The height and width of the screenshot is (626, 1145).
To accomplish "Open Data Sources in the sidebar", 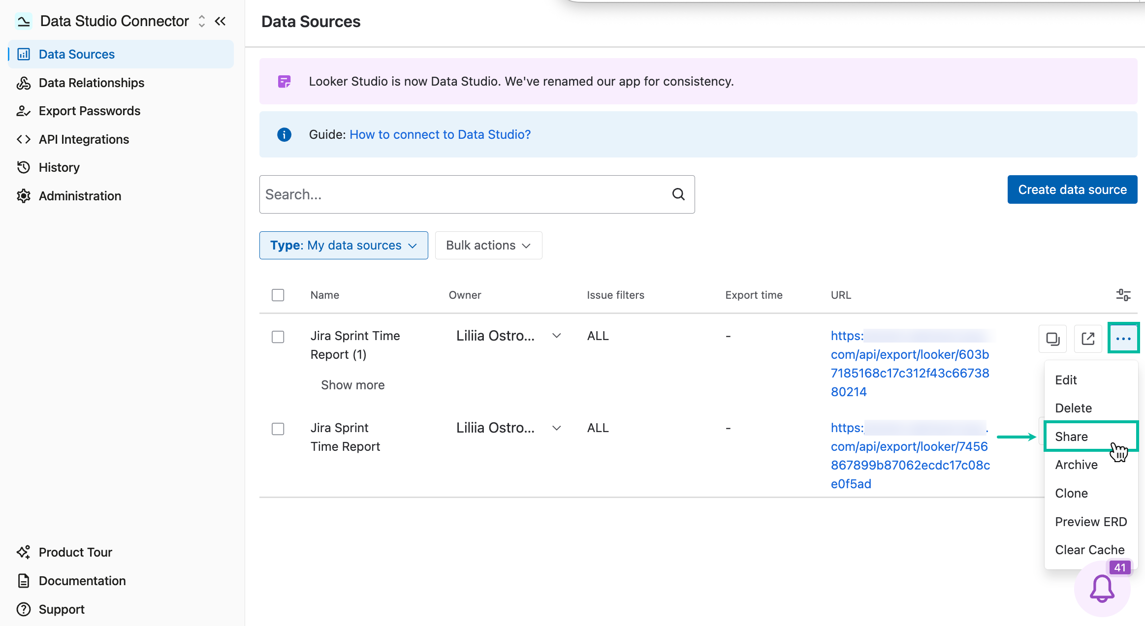I will pos(121,54).
